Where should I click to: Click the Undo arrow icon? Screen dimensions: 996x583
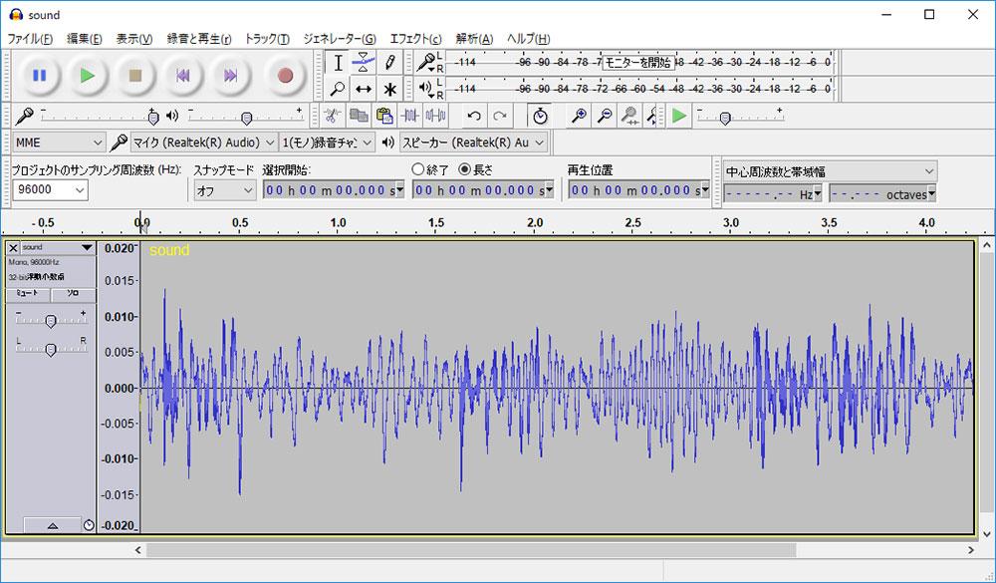pyautogui.click(x=474, y=116)
